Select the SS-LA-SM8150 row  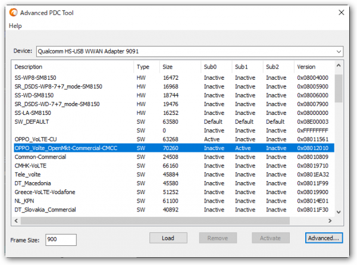coord(174,113)
